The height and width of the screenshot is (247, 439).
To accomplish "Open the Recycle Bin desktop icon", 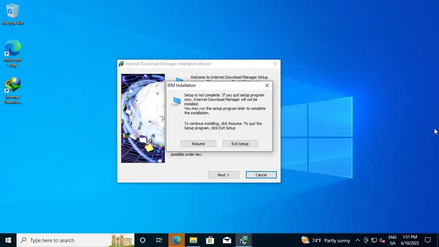I will [x=13, y=14].
